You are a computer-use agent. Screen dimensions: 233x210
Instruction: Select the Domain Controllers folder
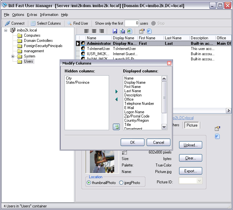point(38,41)
